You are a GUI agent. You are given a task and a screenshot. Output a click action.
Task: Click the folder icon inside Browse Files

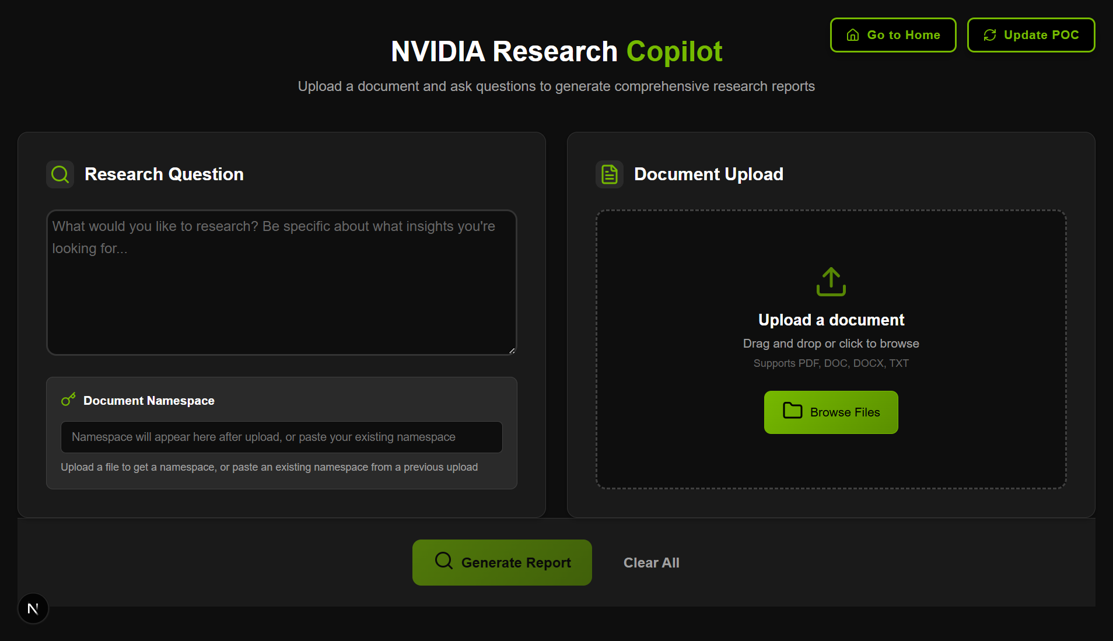pyautogui.click(x=792, y=412)
